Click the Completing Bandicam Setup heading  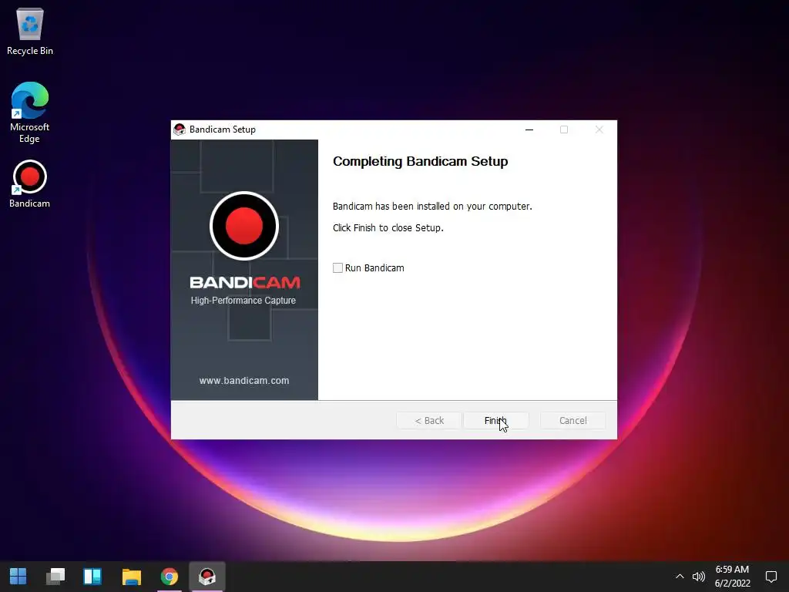[x=421, y=161]
